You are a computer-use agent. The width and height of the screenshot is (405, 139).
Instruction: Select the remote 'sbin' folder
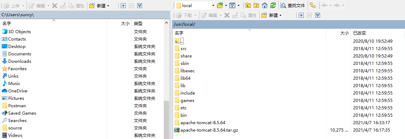[182, 64]
